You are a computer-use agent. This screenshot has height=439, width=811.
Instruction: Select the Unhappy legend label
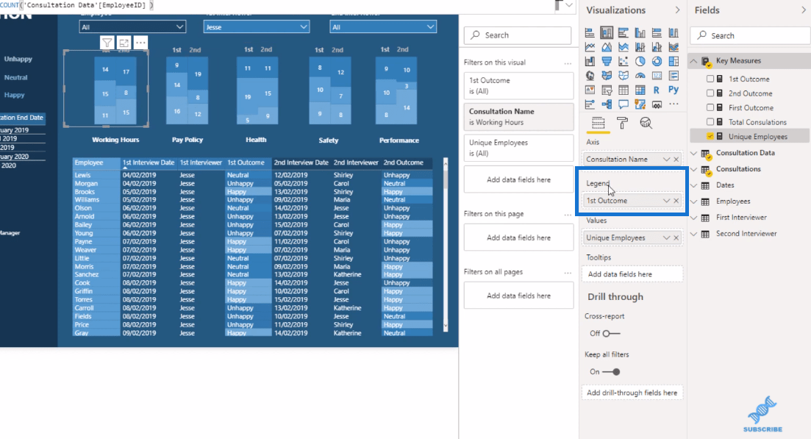pos(18,59)
